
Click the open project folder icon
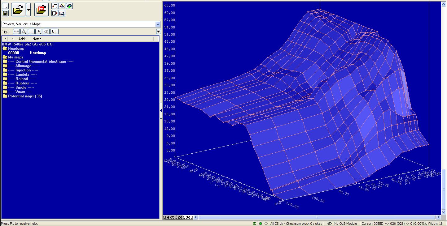[x=18, y=10]
